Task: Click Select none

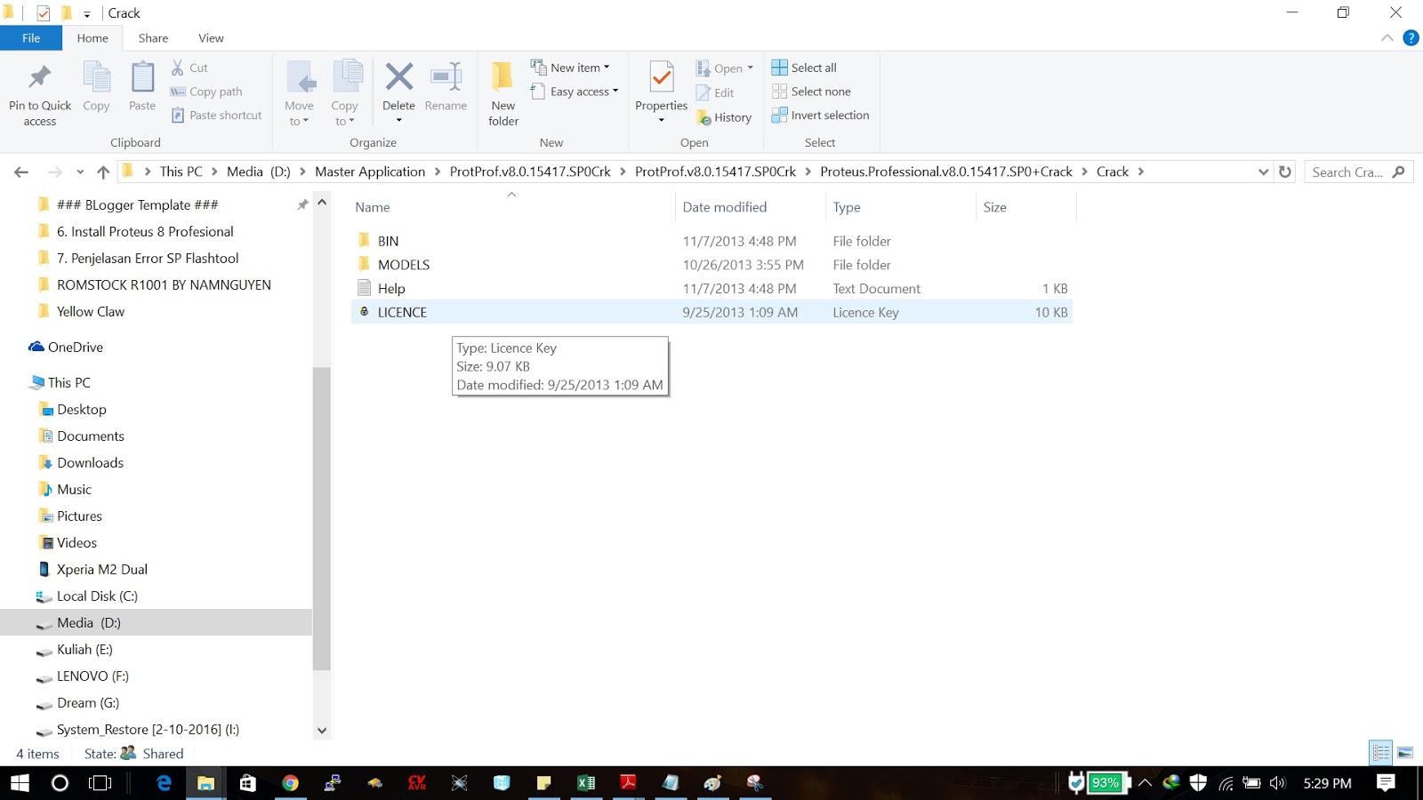Action: [x=811, y=92]
